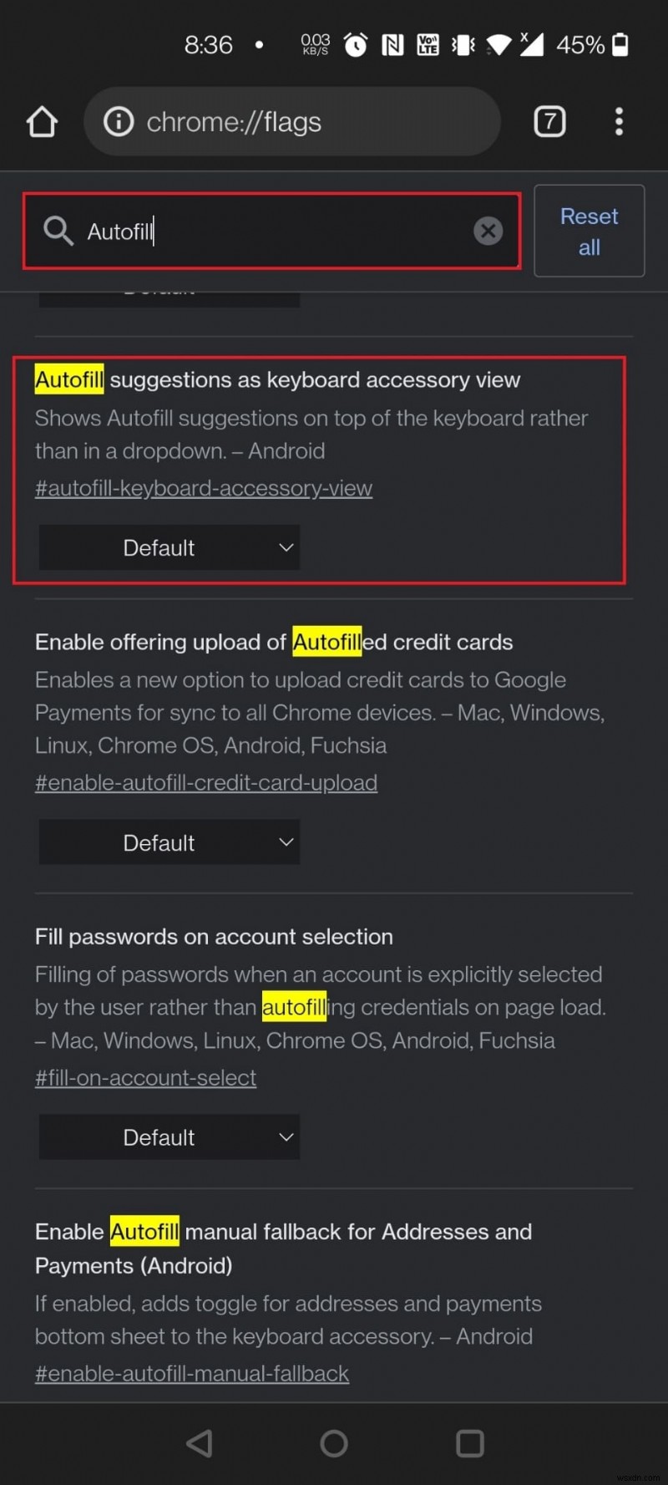Viewport: 668px width, 1485px height.
Task: Click the search magnifying glass icon
Action: point(57,231)
